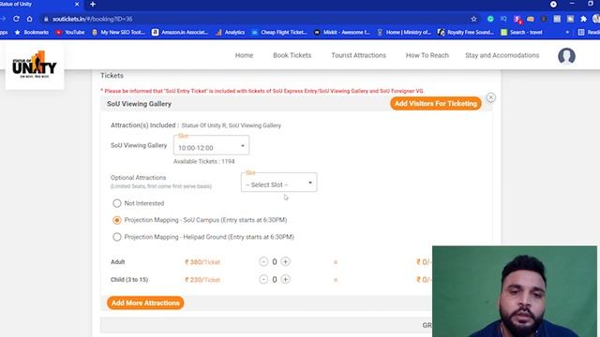Open the How To Reach menu item
Viewport: 600px width, 337px height.
click(x=427, y=55)
